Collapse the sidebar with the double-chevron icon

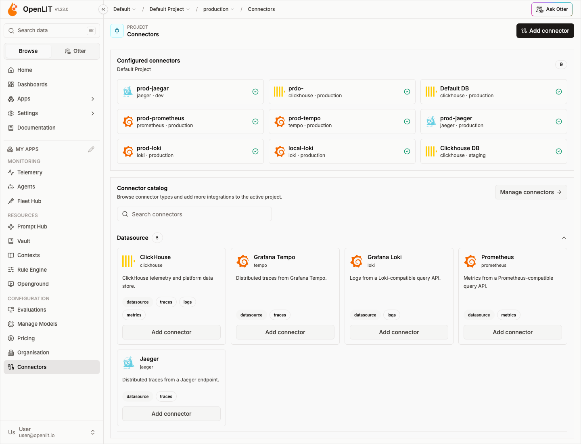103,9
